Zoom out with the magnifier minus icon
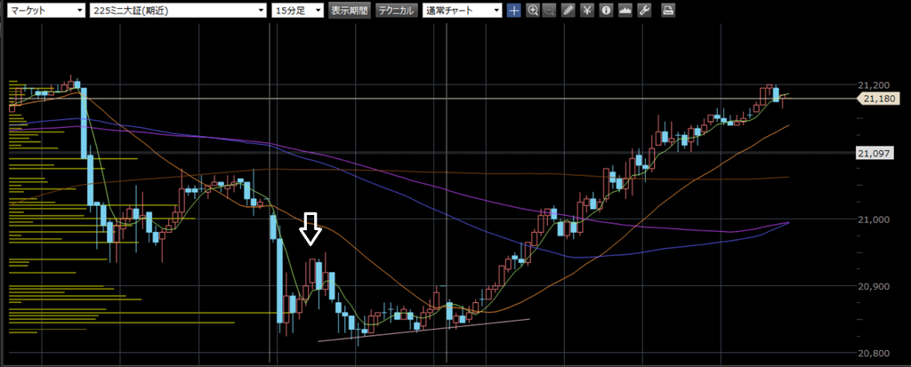 548,11
